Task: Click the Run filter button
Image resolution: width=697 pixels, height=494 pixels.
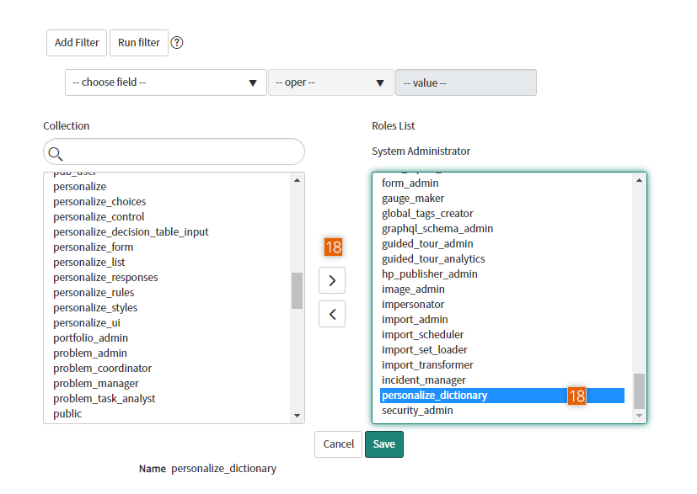Action: click(x=139, y=43)
